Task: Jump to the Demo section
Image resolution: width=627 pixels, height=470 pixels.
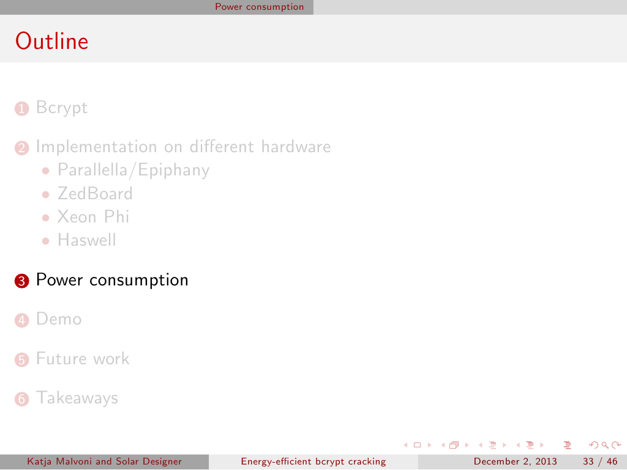Action: pyautogui.click(x=58, y=319)
